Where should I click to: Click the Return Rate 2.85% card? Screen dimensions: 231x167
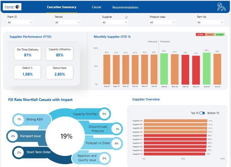pyautogui.click(x=60, y=72)
